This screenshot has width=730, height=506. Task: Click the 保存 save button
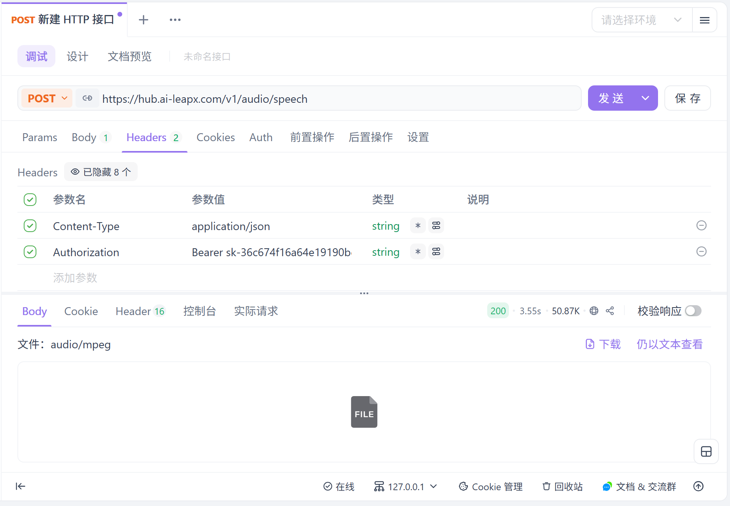(688, 98)
